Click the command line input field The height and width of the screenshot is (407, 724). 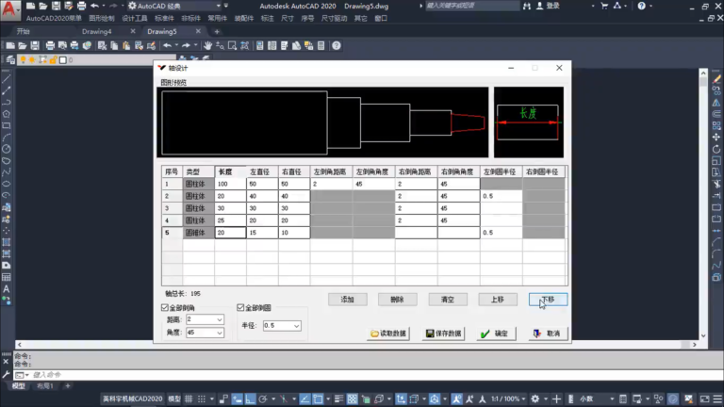(370, 375)
